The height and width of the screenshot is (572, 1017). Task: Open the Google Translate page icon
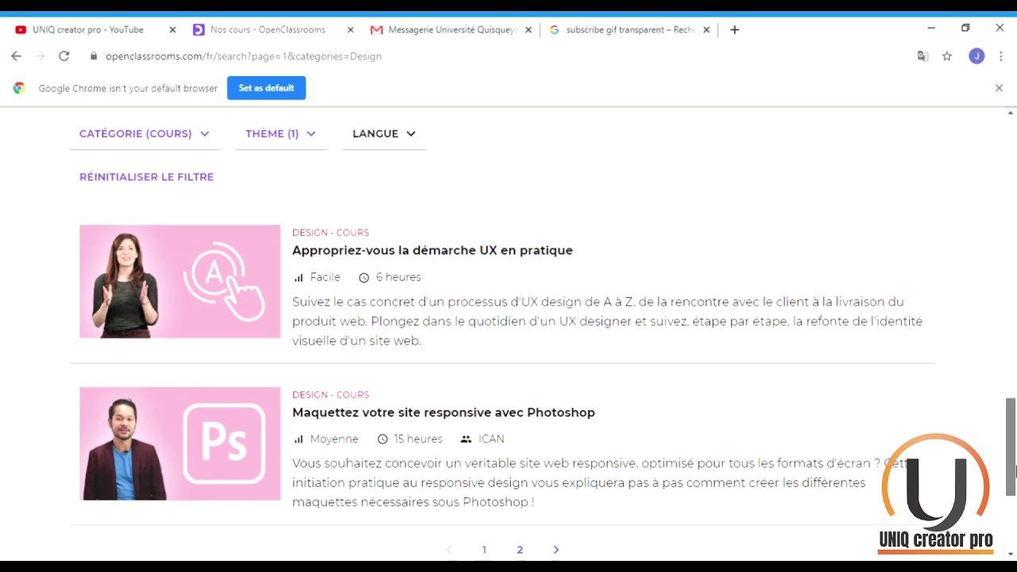pos(922,56)
